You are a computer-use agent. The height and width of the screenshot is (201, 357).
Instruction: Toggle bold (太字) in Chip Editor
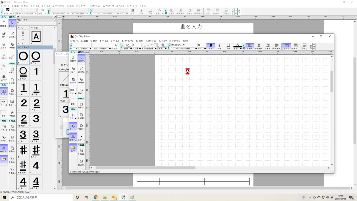point(211,46)
